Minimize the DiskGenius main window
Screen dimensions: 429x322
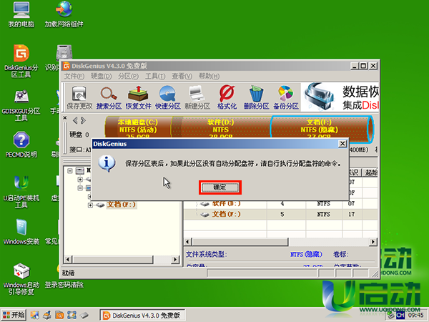[x=355, y=66]
